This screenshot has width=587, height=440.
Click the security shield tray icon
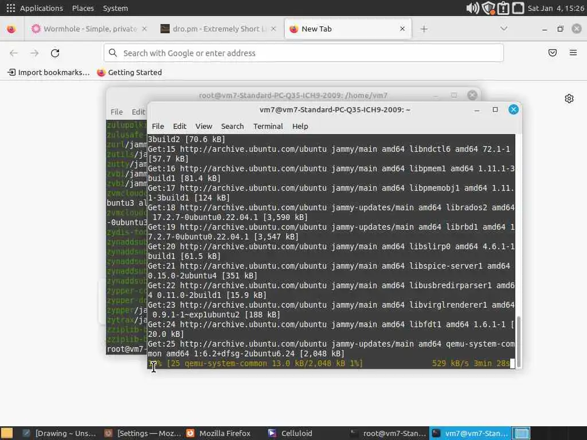click(488, 8)
